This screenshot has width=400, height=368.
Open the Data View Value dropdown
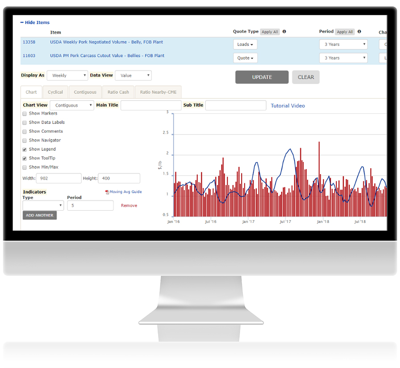[133, 76]
